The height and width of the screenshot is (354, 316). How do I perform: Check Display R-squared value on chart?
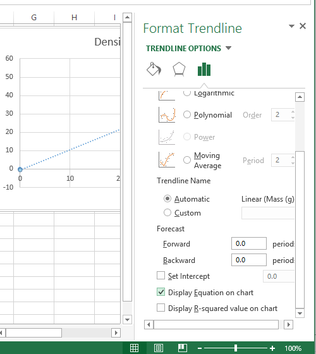click(161, 307)
